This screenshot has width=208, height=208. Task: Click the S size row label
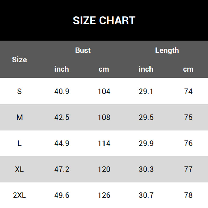[x=19, y=91]
